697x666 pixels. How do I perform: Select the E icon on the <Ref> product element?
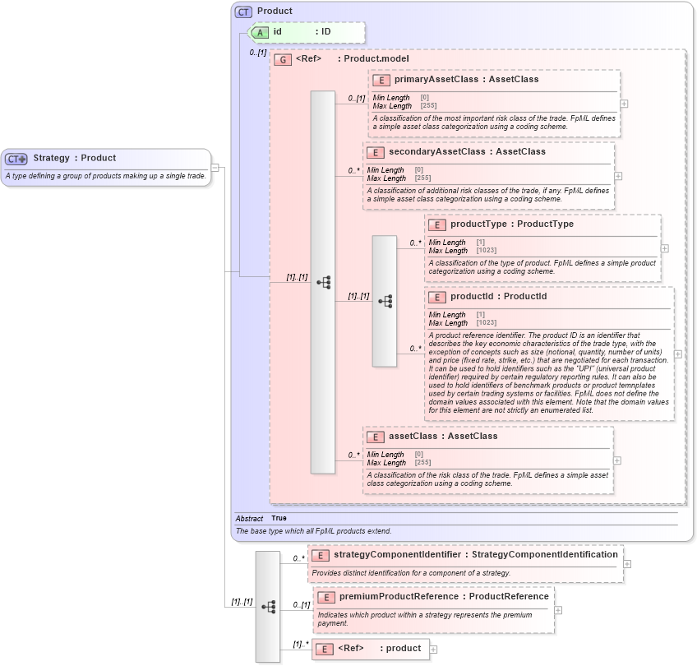325,649
